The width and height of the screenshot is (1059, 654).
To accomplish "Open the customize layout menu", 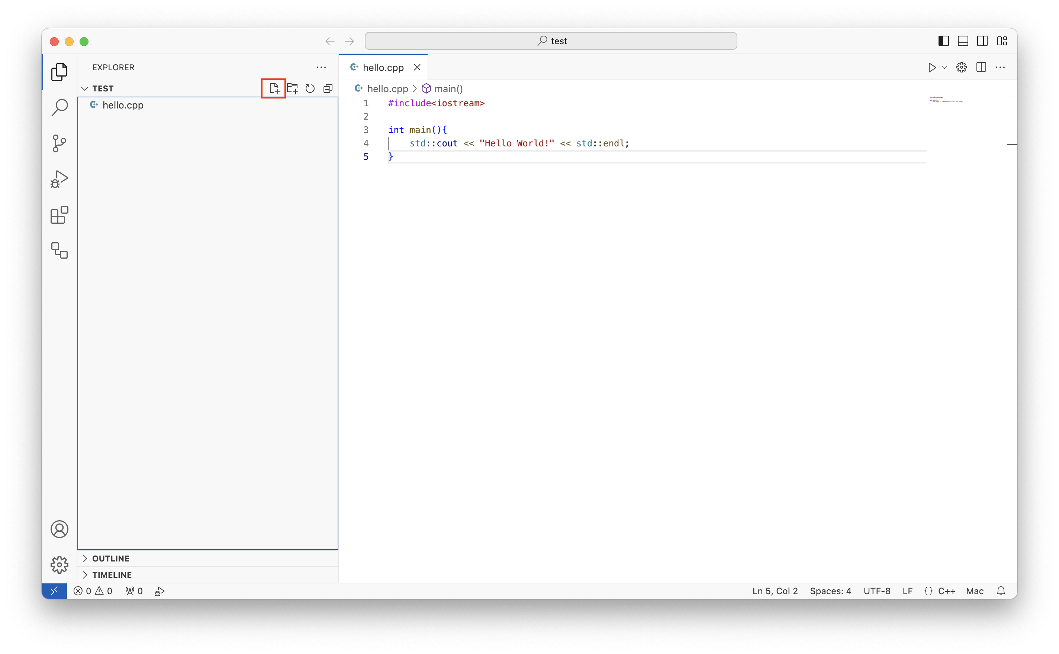I will point(1002,41).
